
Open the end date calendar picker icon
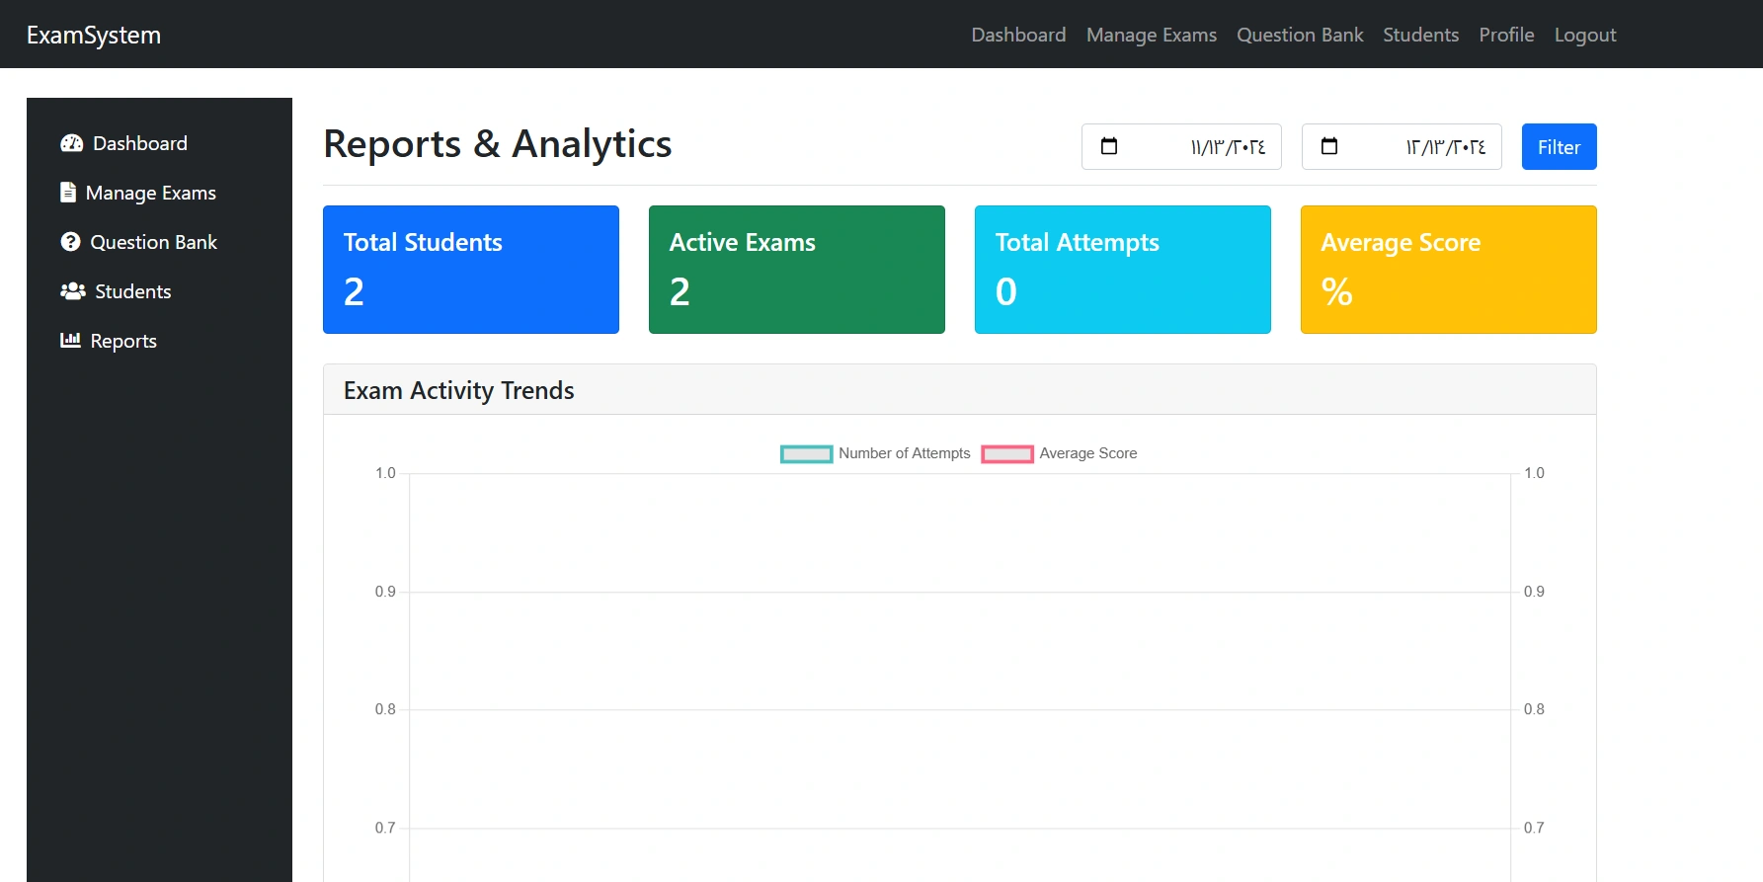1329,146
